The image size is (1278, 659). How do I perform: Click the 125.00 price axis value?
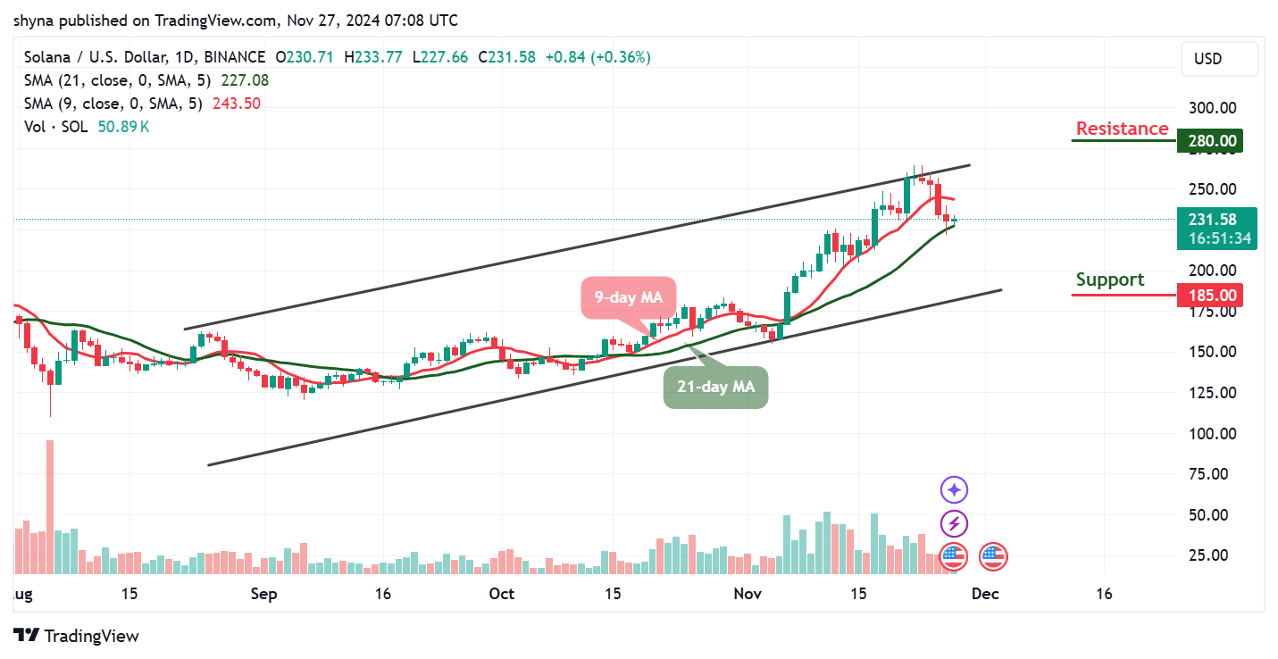pyautogui.click(x=1213, y=393)
